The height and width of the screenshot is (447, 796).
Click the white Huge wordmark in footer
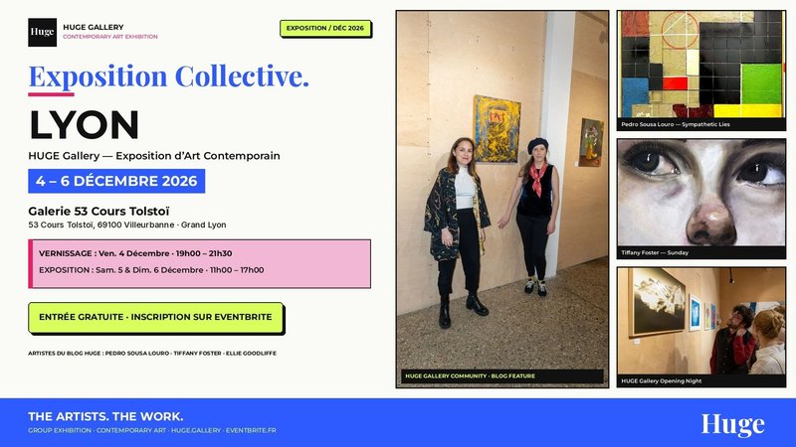[x=732, y=425]
